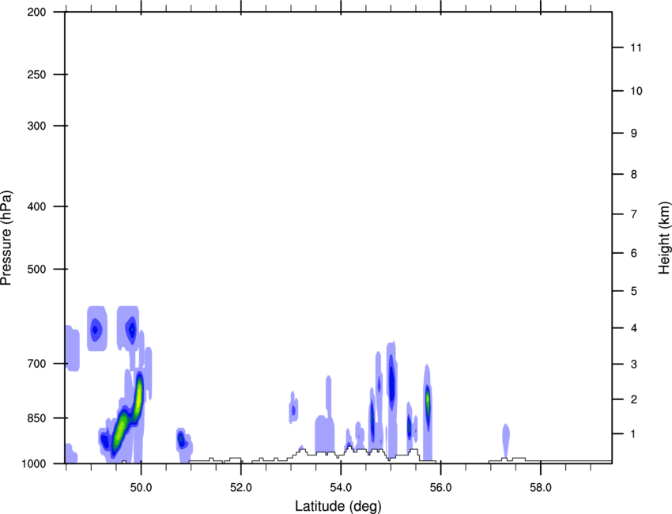672x514 pixels.
Task: Click the 4 km height label
Action: click(633, 328)
